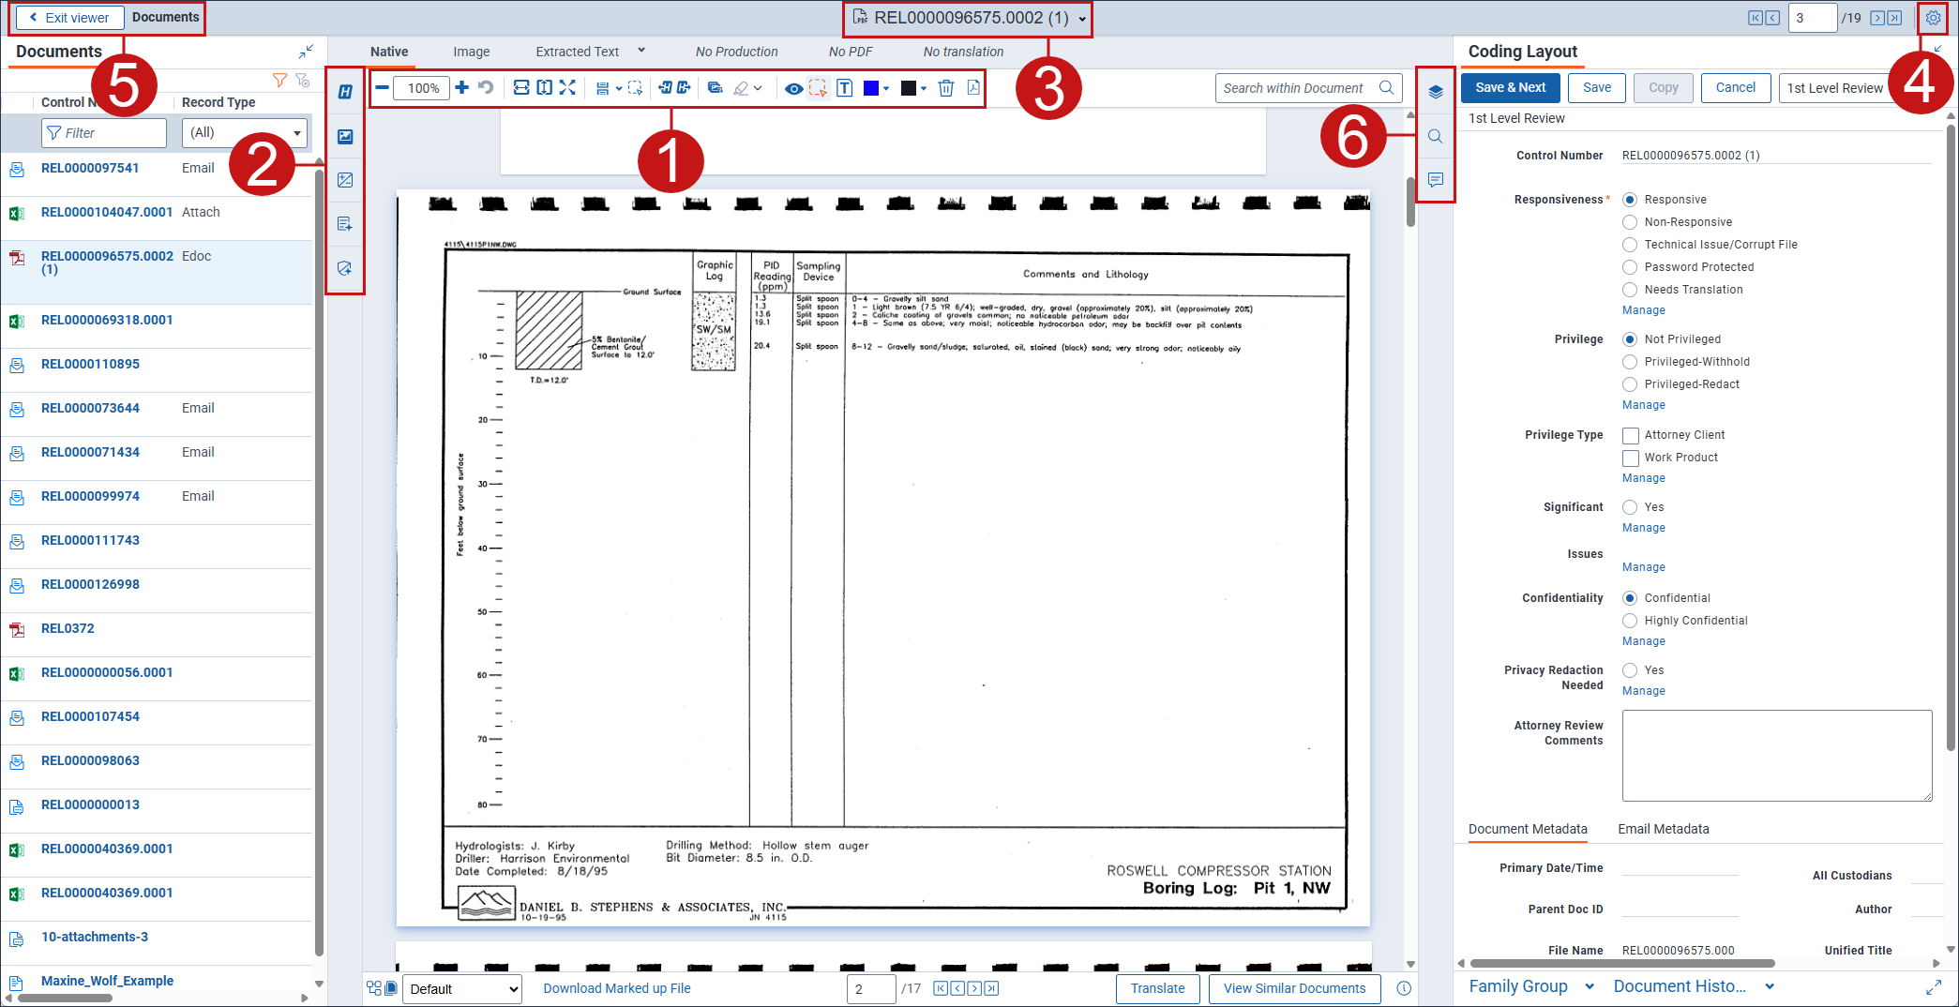Open document name dropdown REL0000096575.0002
The image size is (1959, 1007).
pyautogui.click(x=1082, y=19)
